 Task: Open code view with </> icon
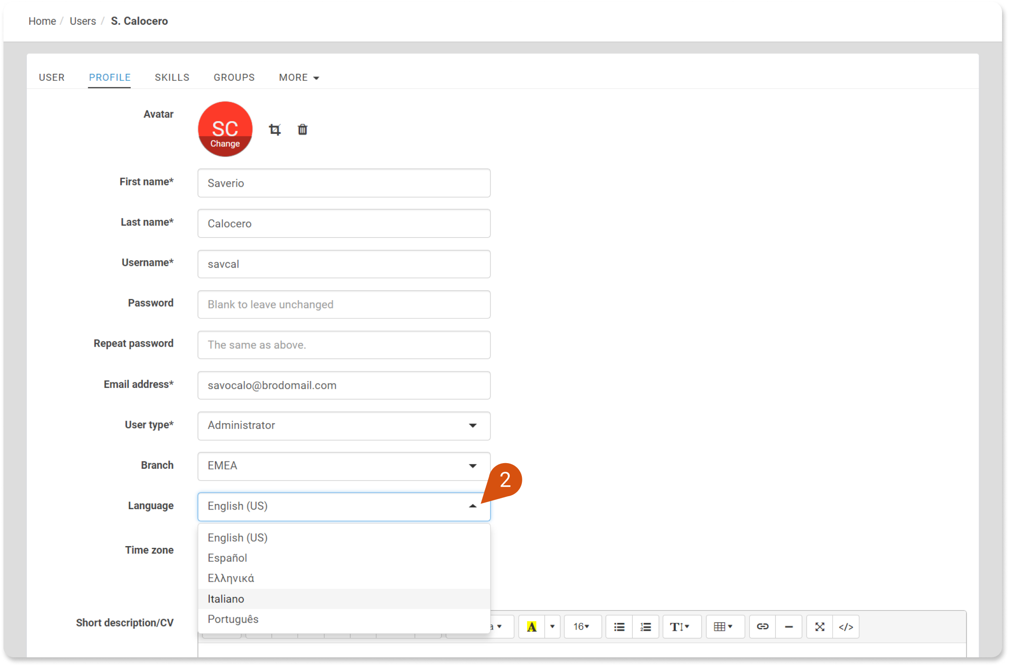click(x=846, y=626)
